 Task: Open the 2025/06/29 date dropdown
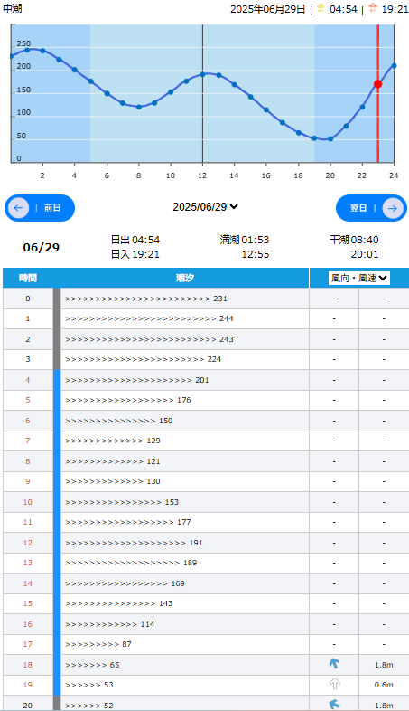pos(205,207)
